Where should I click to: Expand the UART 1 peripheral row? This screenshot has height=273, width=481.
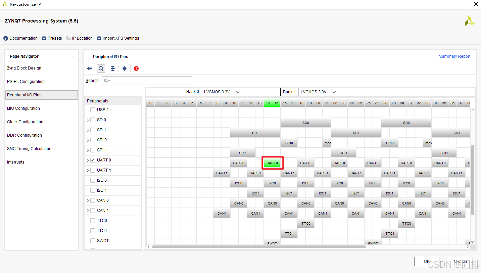(x=88, y=170)
